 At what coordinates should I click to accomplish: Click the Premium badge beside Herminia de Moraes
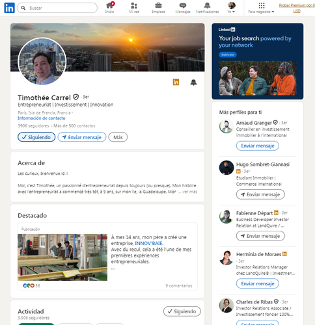(x=284, y=254)
